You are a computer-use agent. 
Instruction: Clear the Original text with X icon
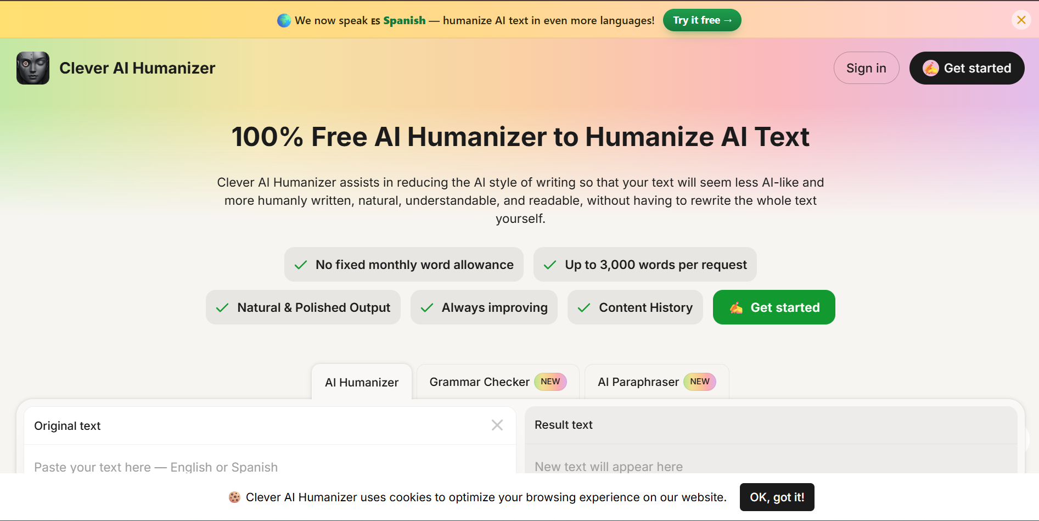497,425
